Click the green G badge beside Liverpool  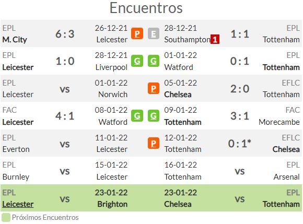point(137,61)
